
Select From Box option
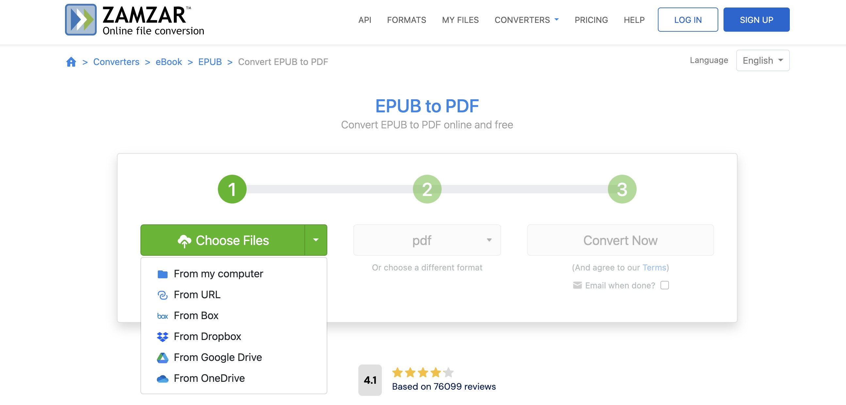pyautogui.click(x=234, y=316)
